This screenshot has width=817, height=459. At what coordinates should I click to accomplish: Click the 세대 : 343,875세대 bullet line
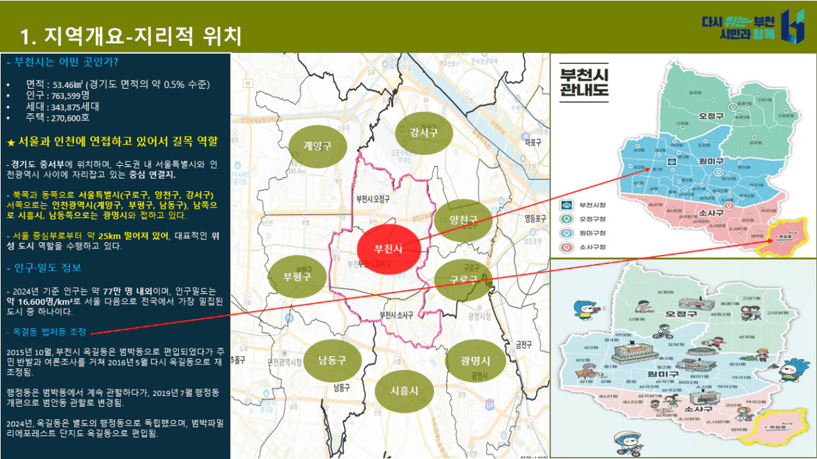62,106
